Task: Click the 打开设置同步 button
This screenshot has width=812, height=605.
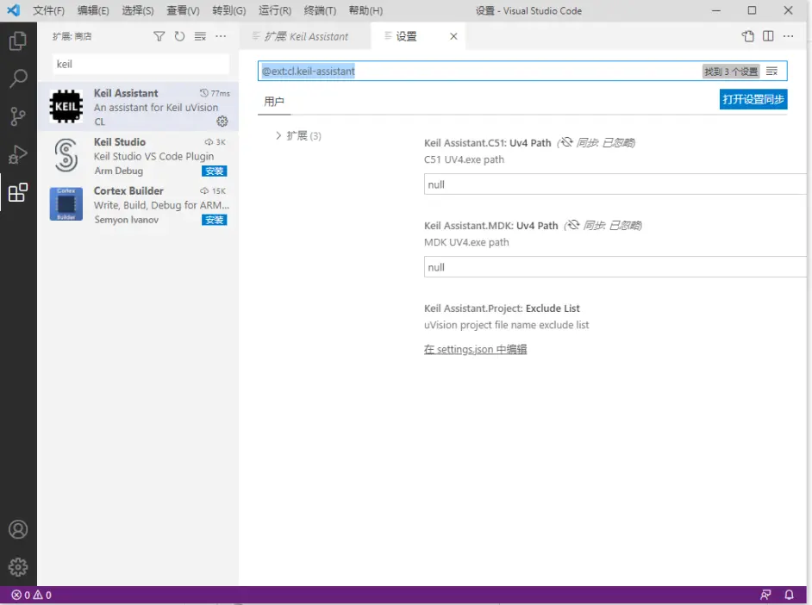Action: [x=753, y=99]
